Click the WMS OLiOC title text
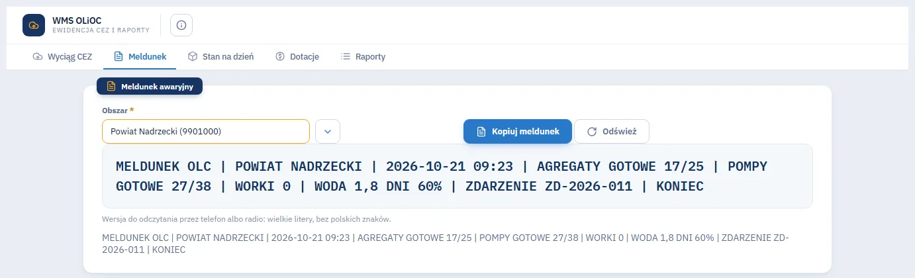 pos(77,20)
